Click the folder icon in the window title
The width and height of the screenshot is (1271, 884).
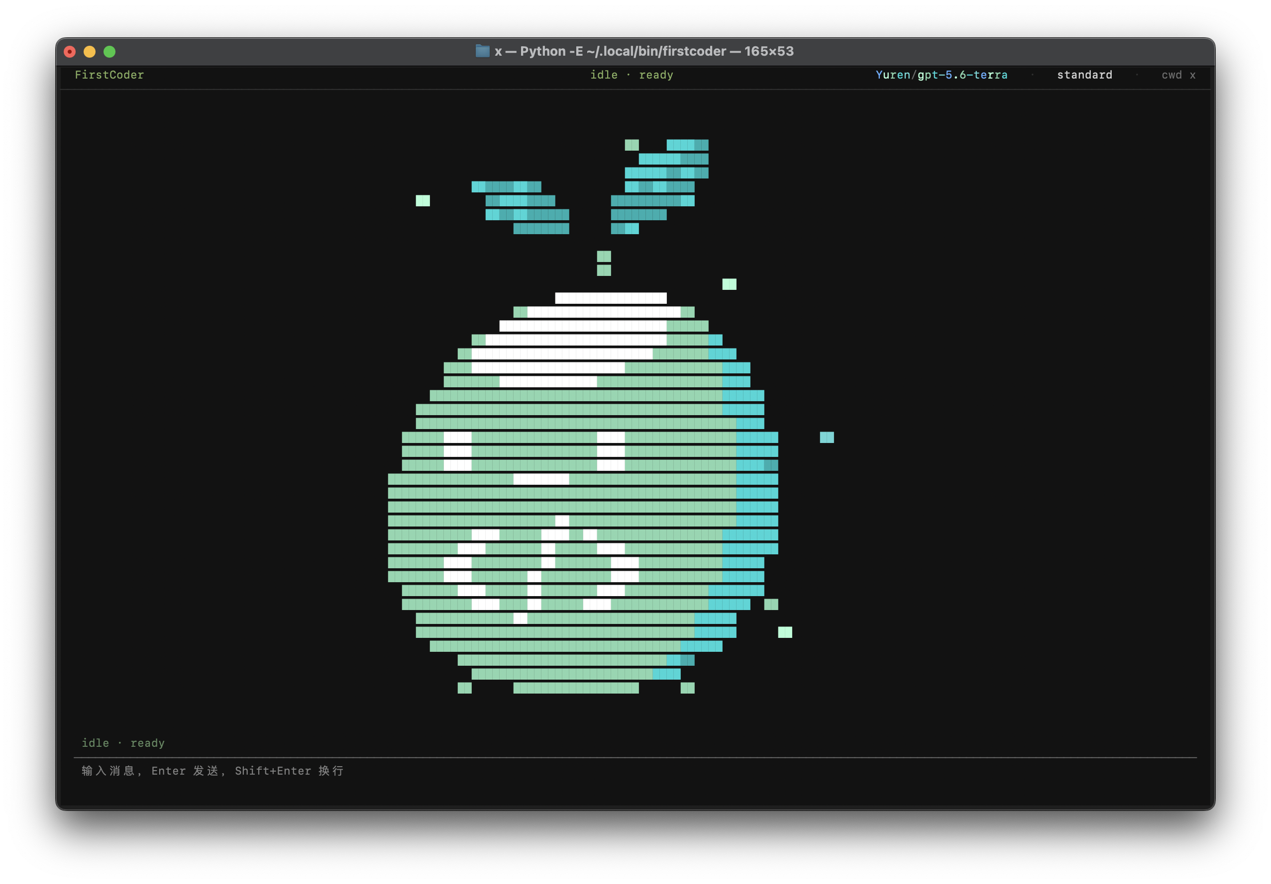[482, 51]
